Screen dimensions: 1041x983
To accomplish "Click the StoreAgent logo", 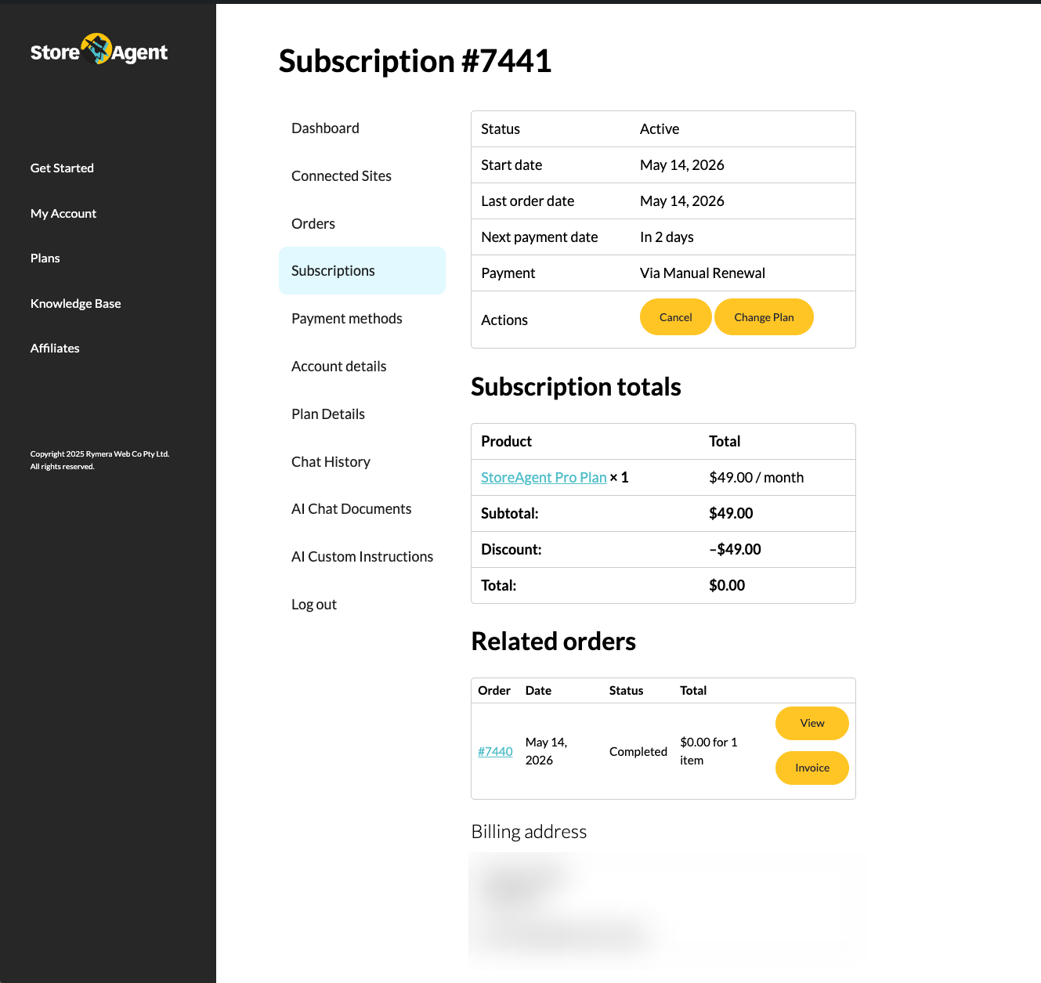I will point(99,50).
